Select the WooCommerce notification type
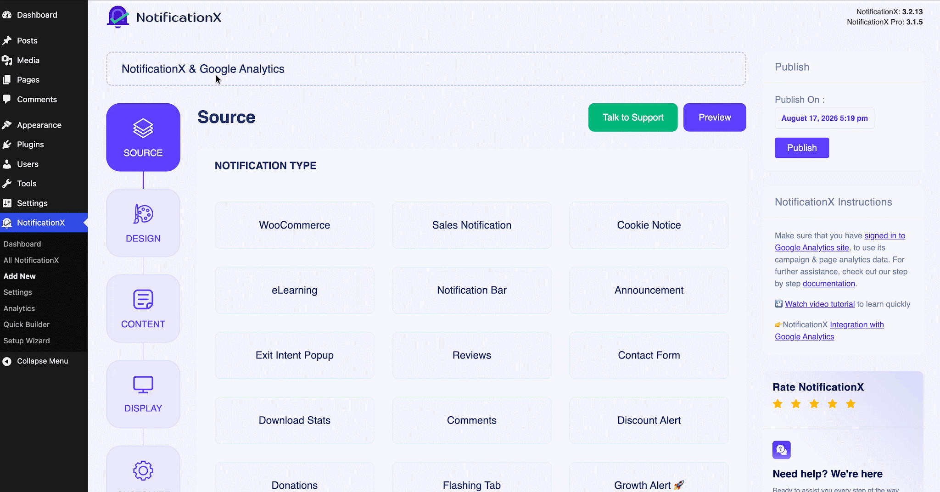This screenshot has width=940, height=492. pyautogui.click(x=295, y=225)
